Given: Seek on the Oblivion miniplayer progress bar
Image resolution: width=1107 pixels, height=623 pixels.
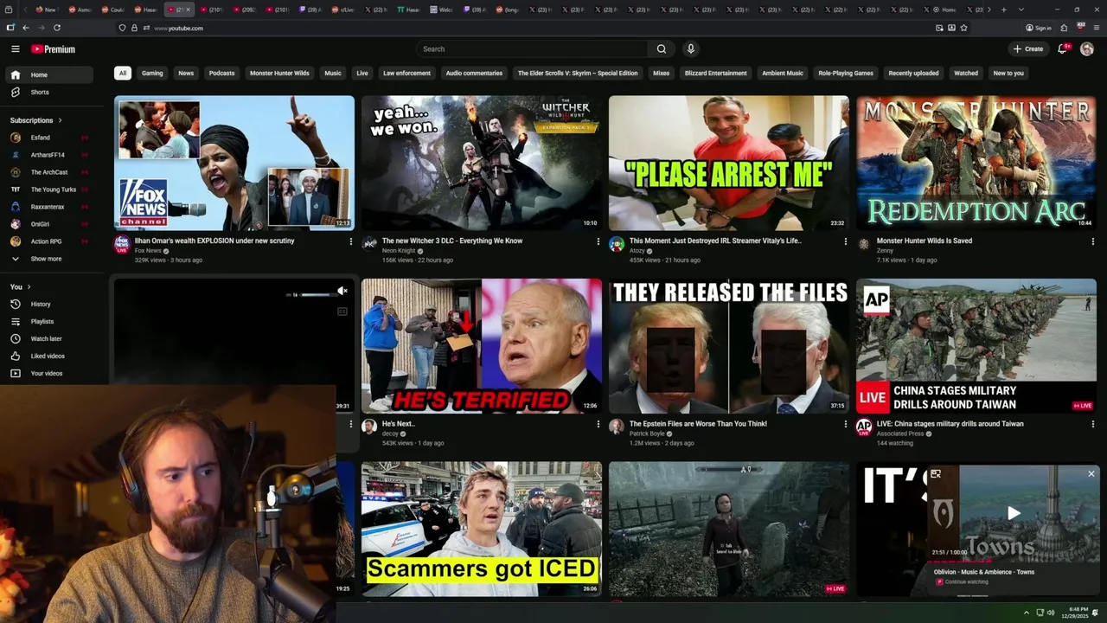Looking at the screenshot, I should [x=1012, y=561].
